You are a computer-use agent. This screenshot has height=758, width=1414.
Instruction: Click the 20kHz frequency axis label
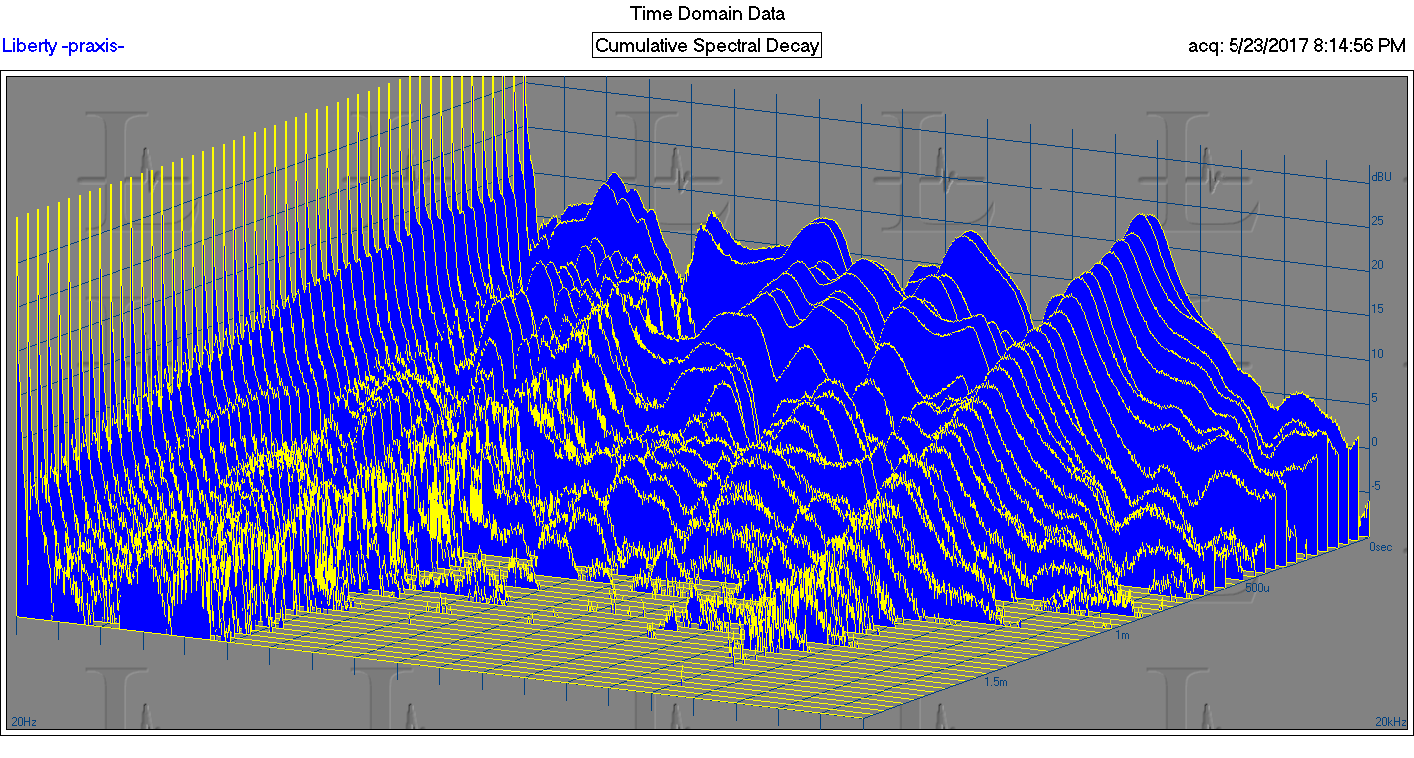(x=1390, y=721)
